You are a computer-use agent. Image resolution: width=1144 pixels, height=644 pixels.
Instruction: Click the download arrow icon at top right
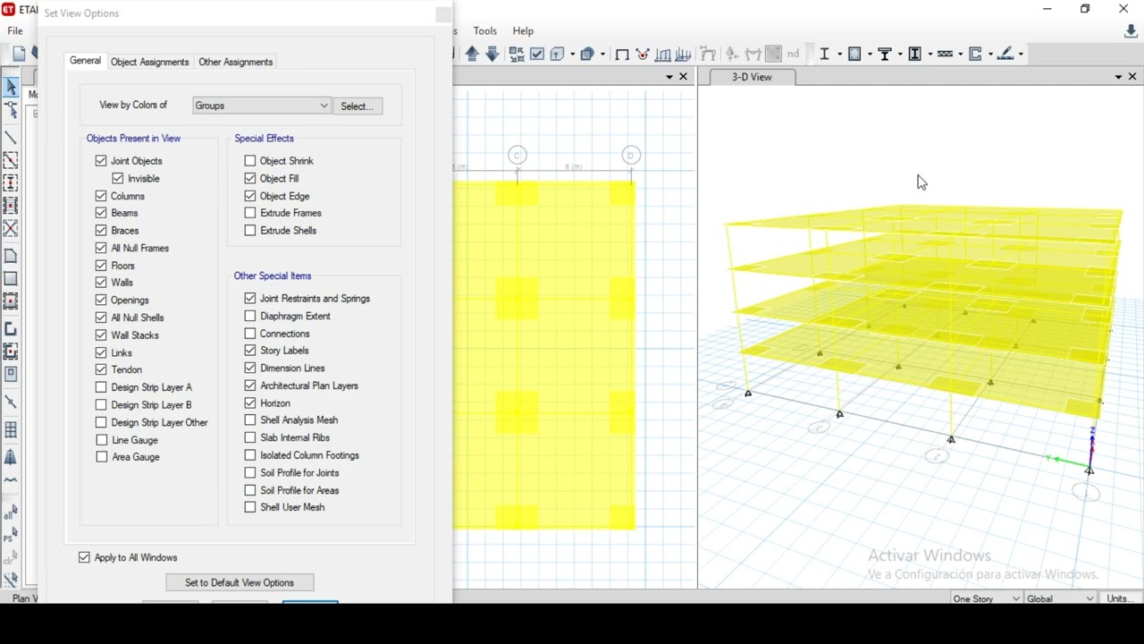pyautogui.click(x=1131, y=31)
